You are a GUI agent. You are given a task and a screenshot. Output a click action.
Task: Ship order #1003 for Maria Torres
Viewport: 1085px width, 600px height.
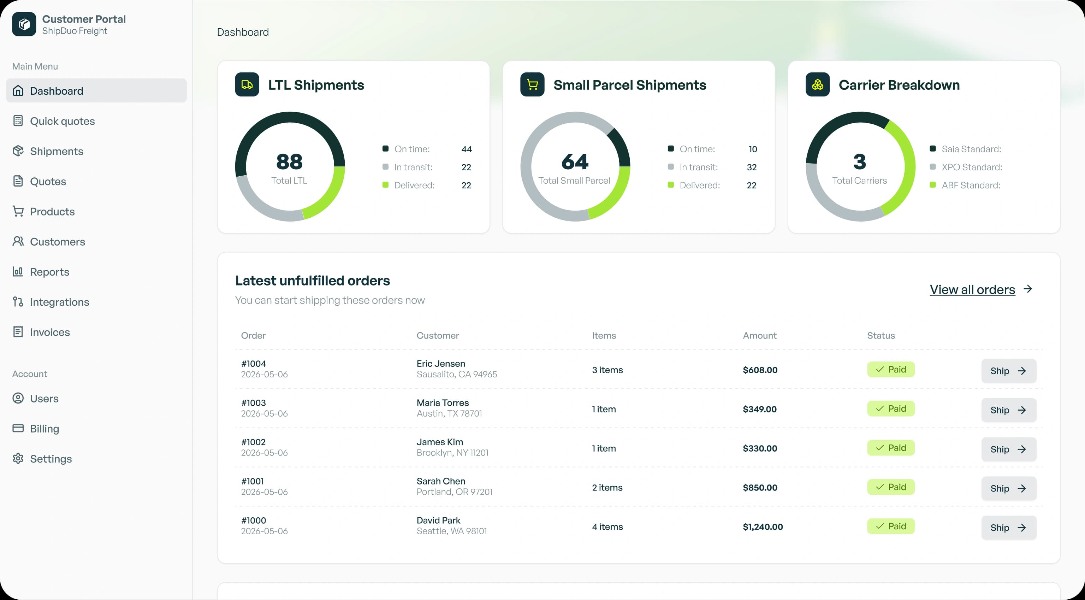click(x=1009, y=410)
